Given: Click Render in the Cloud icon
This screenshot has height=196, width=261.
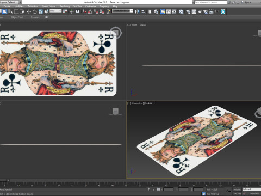Looking at the screenshot, I should [x=206, y=11].
